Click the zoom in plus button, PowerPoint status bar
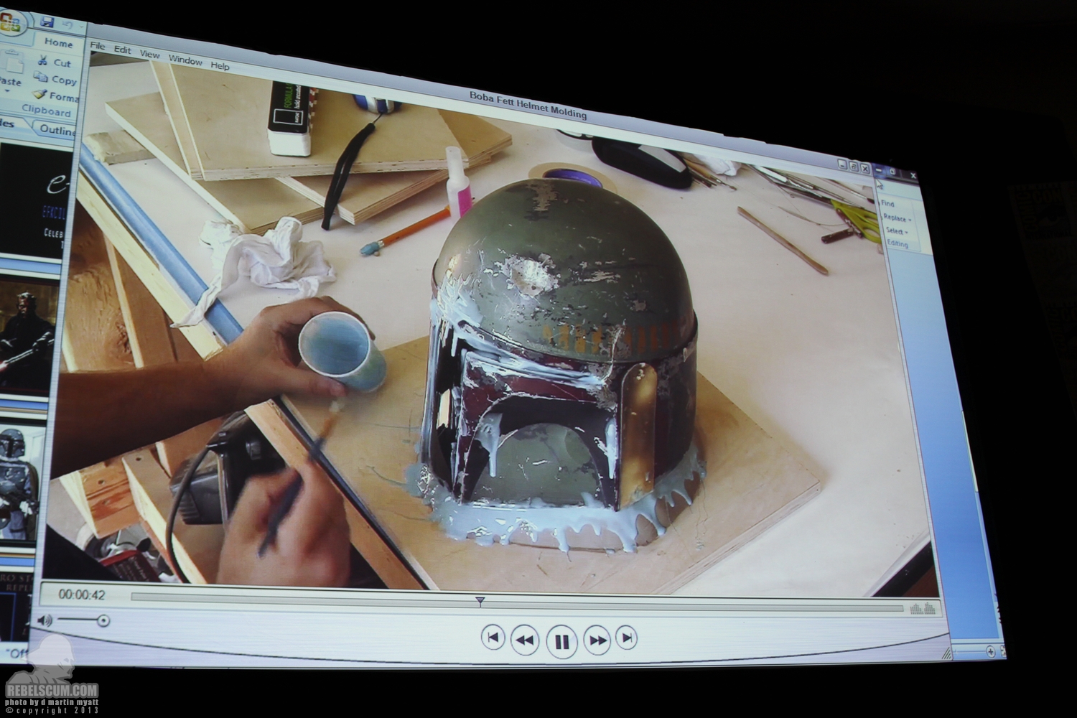 click(991, 651)
